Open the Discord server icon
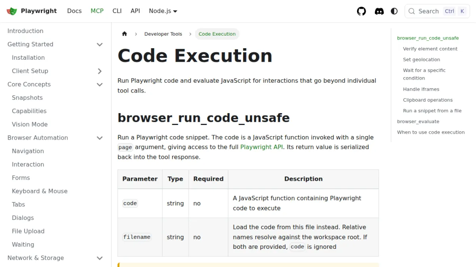 click(379, 11)
